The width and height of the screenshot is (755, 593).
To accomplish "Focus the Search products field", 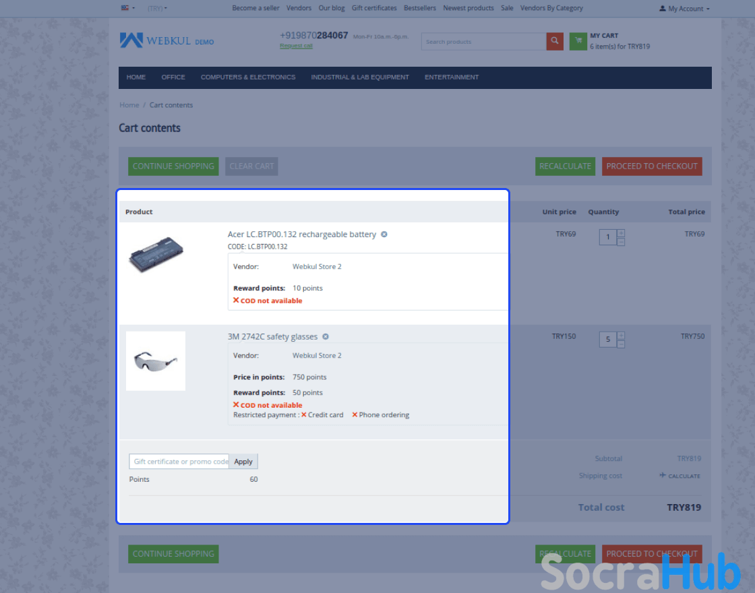I will (x=483, y=41).
